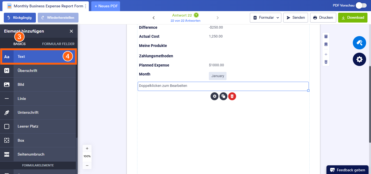371x174 pixels.
Task: Insert a Bild image element
Action: coord(38,84)
